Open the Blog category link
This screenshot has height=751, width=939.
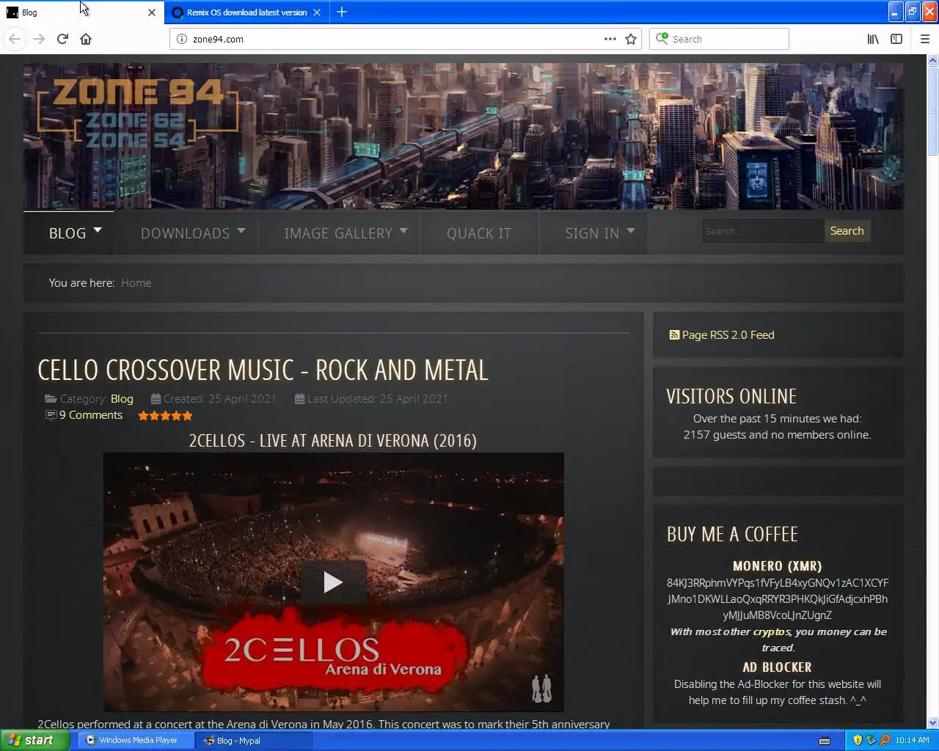click(122, 399)
